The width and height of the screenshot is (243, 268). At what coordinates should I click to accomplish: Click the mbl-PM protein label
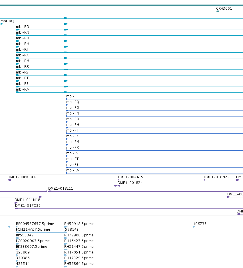73,142
